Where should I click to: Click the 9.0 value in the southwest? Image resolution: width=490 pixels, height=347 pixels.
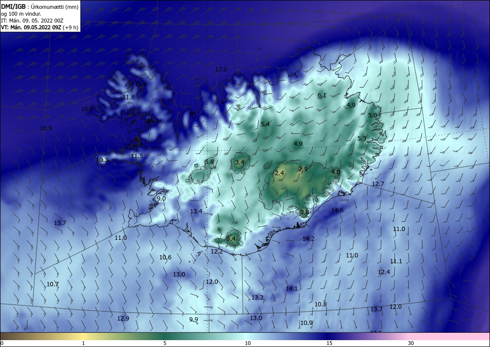(x=161, y=199)
